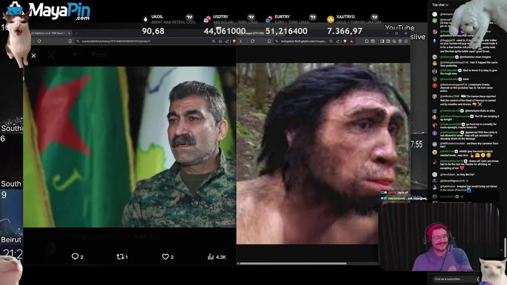Click the x.com address bar URL
Screen dimensions: 507x285
(x=116, y=41)
